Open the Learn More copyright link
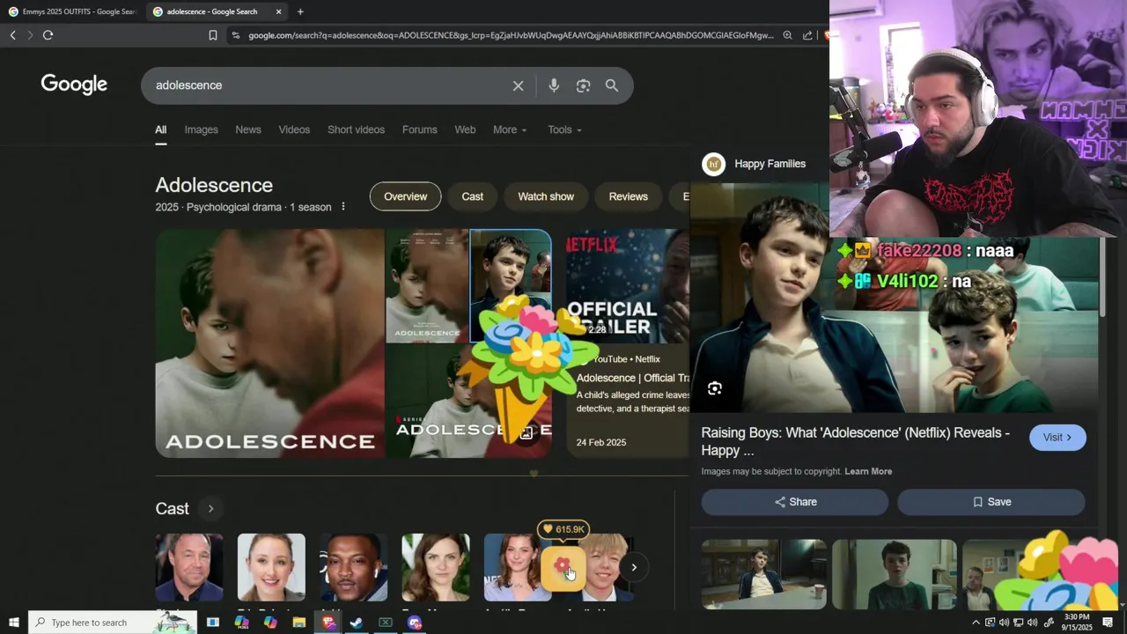 tap(868, 471)
